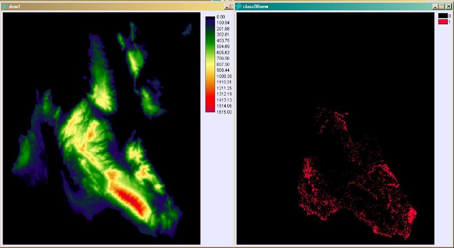Click the 504.69 legend value
The height and width of the screenshot is (248, 454).
click(x=223, y=46)
